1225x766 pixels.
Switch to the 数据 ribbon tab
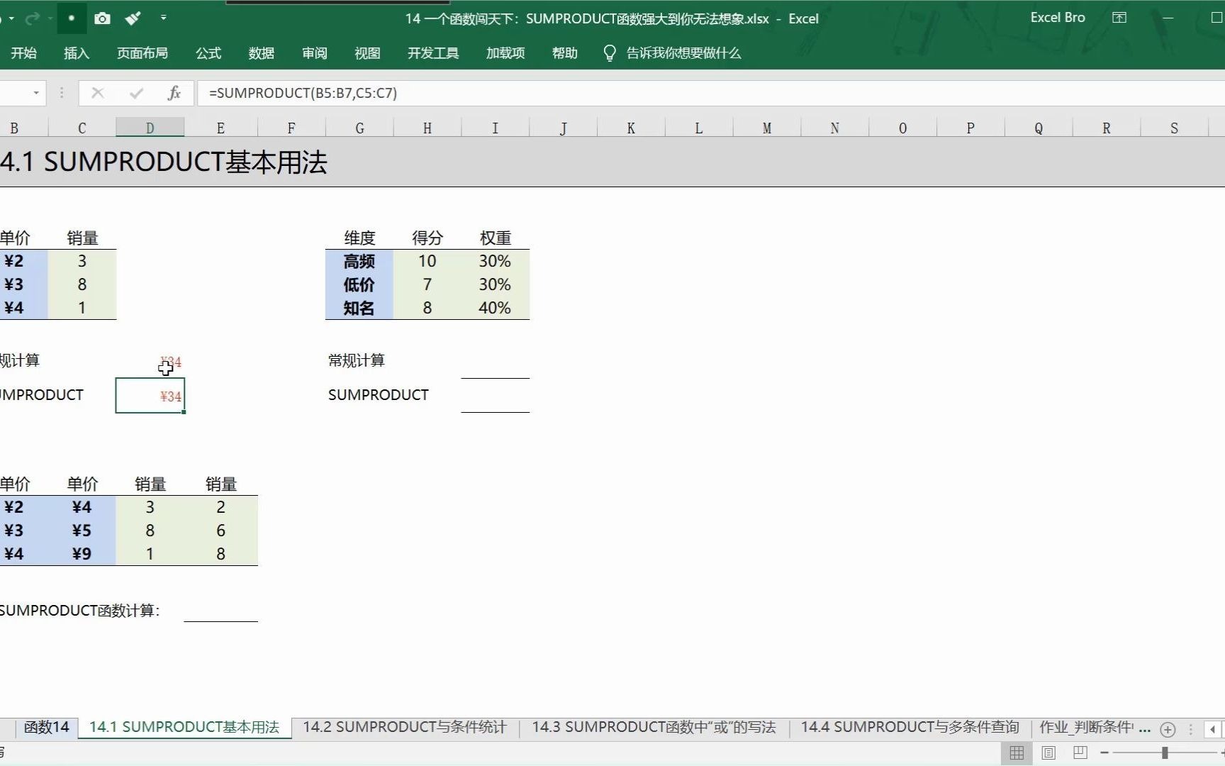coord(261,52)
